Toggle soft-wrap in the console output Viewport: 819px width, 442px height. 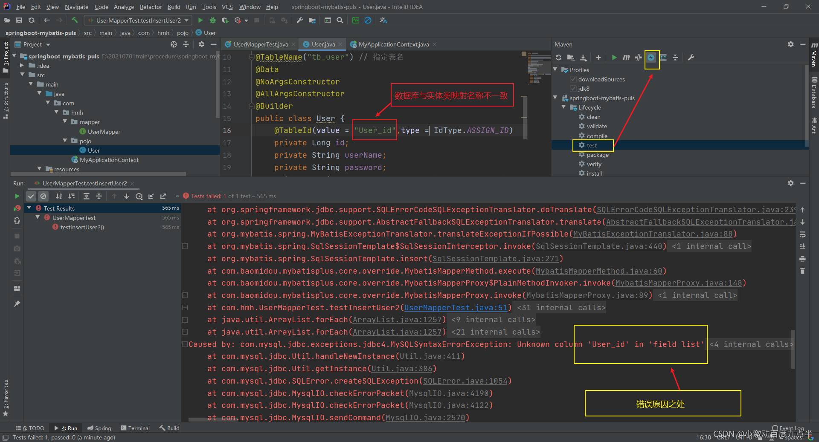[802, 234]
